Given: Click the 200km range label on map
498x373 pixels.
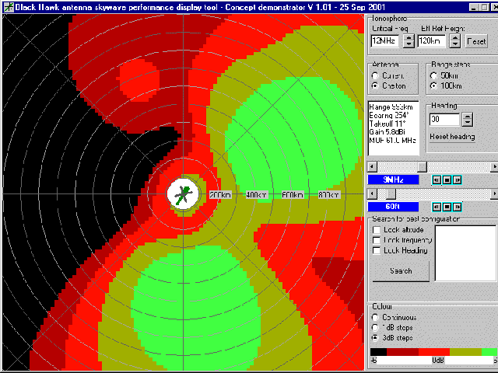Looking at the screenshot, I should point(220,195).
